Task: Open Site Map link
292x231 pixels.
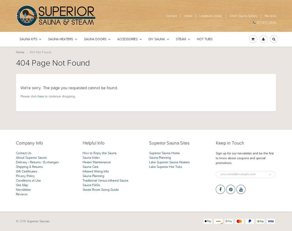Action: [22, 185]
